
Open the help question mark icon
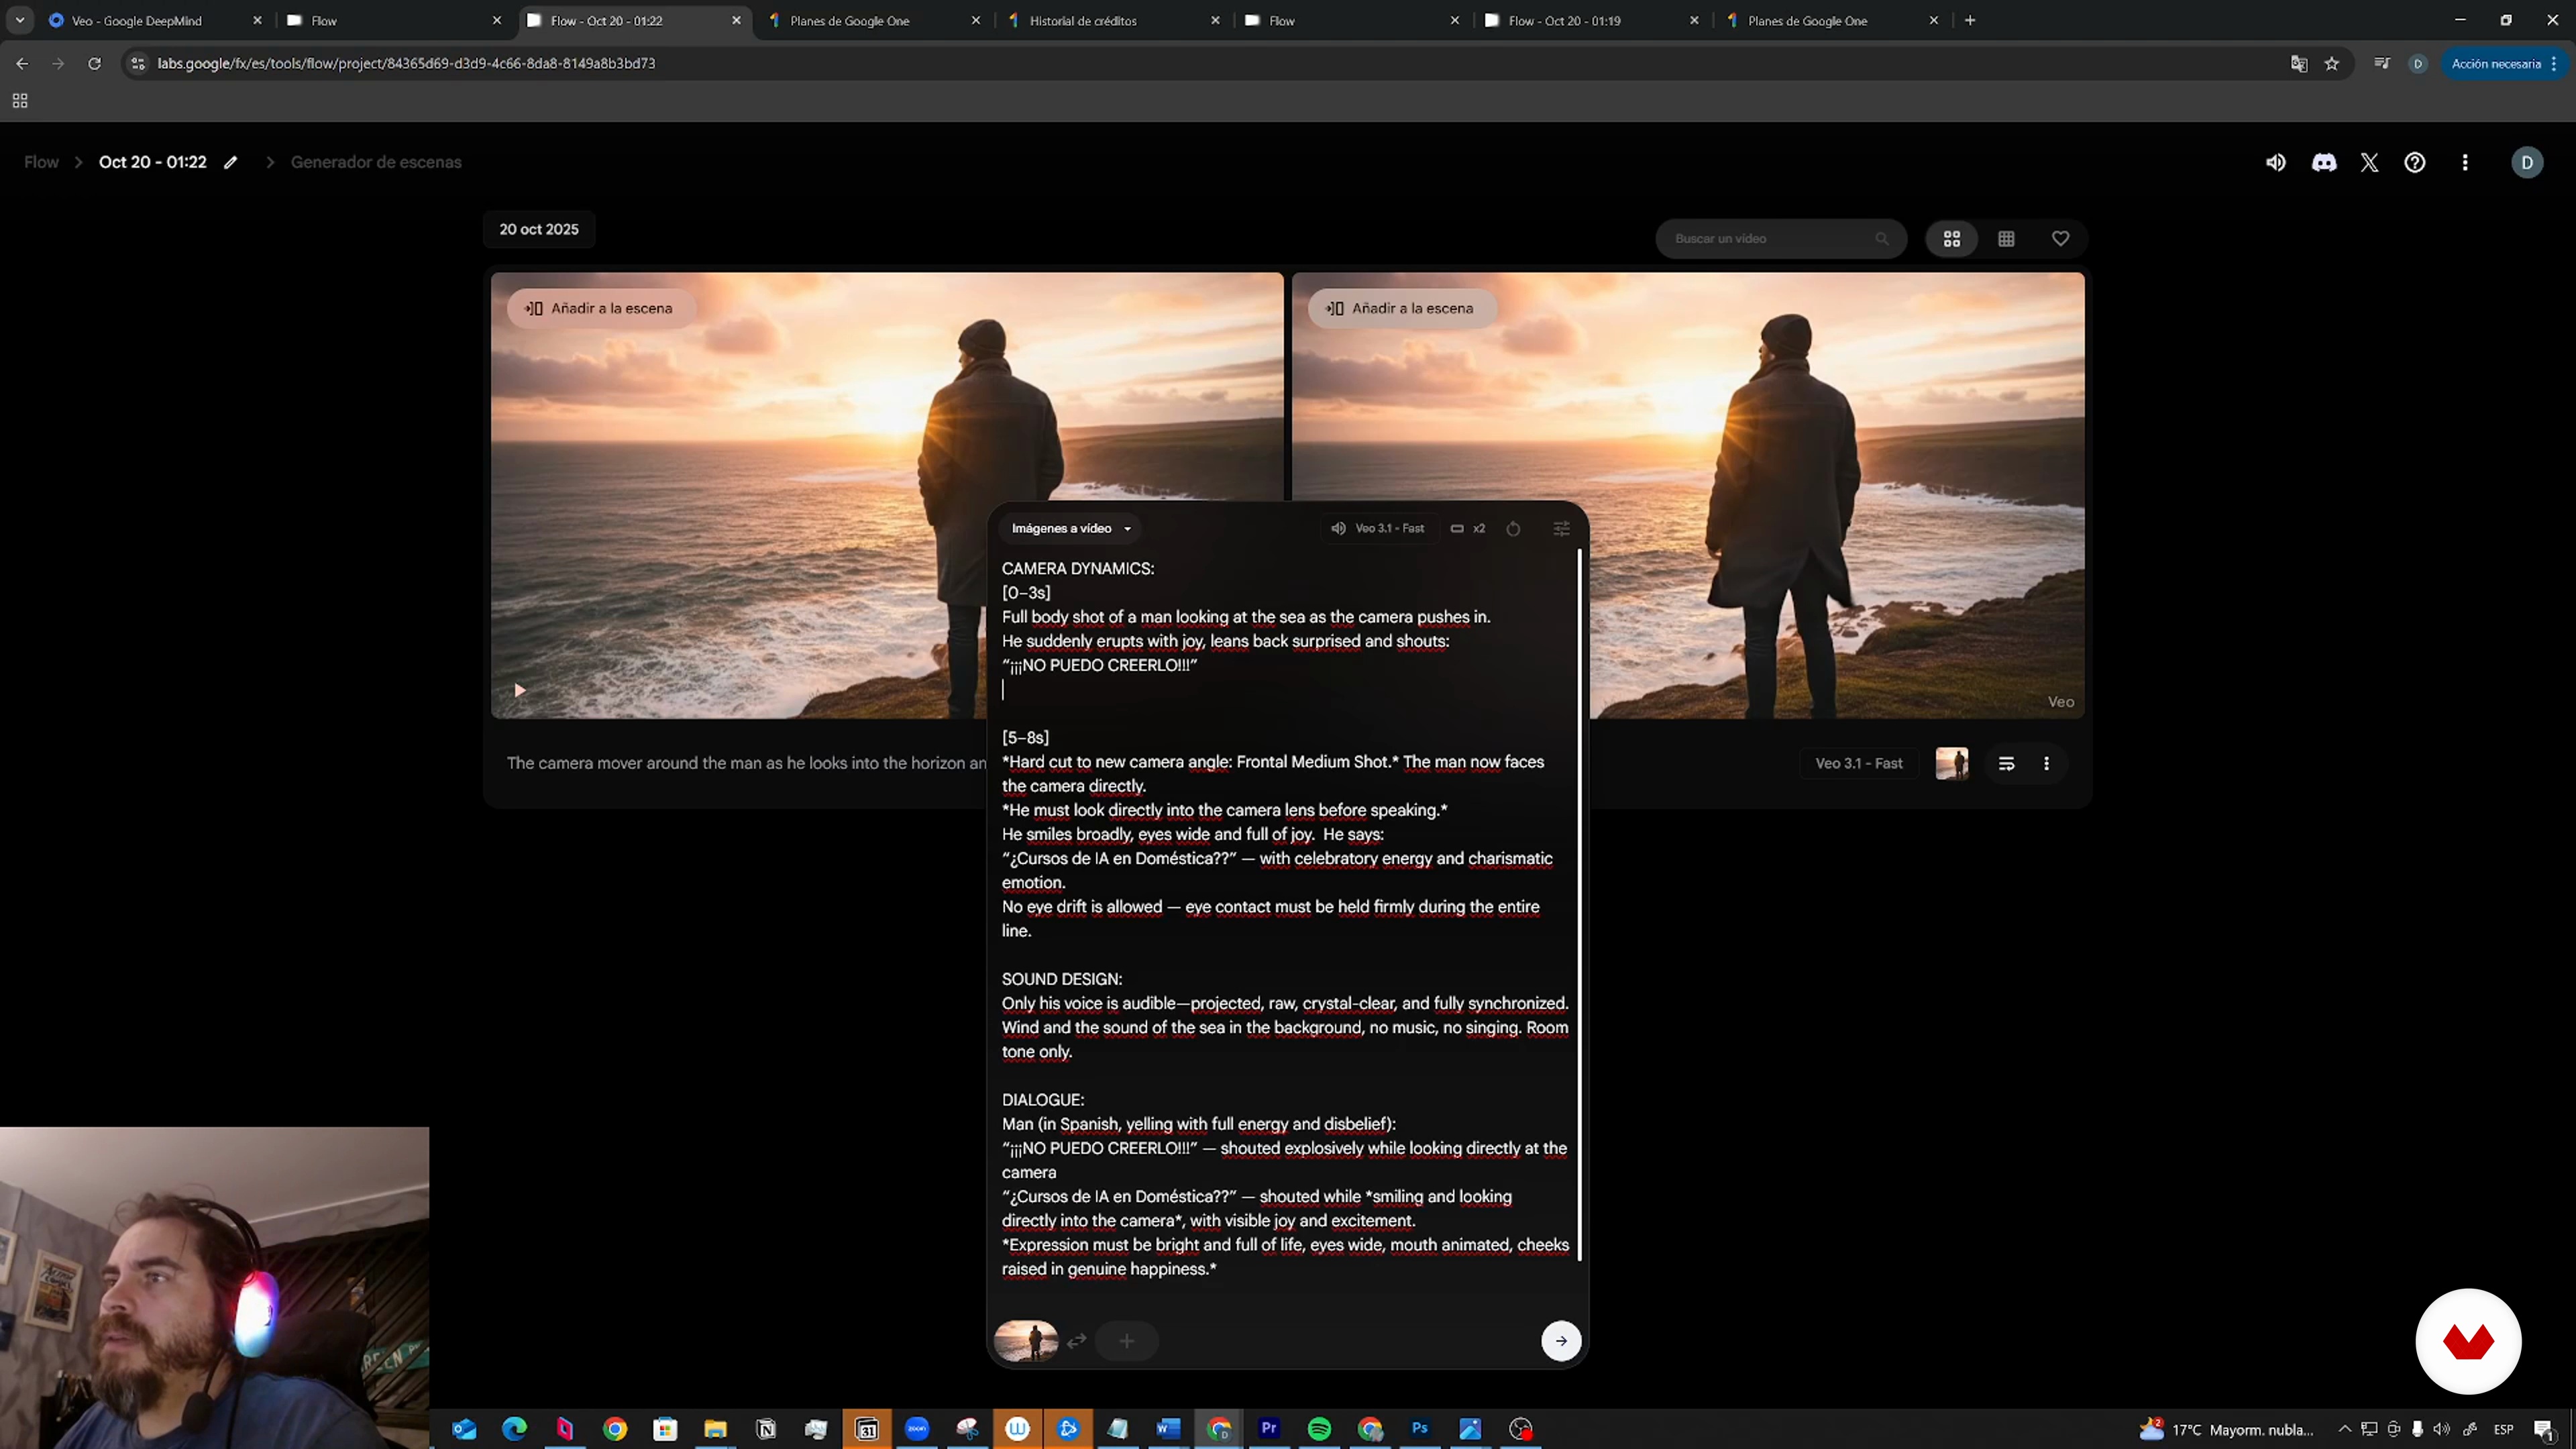coord(2414,162)
